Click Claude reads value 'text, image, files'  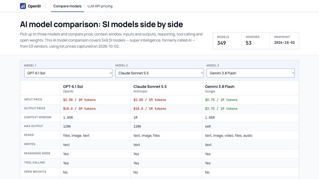[147, 136]
